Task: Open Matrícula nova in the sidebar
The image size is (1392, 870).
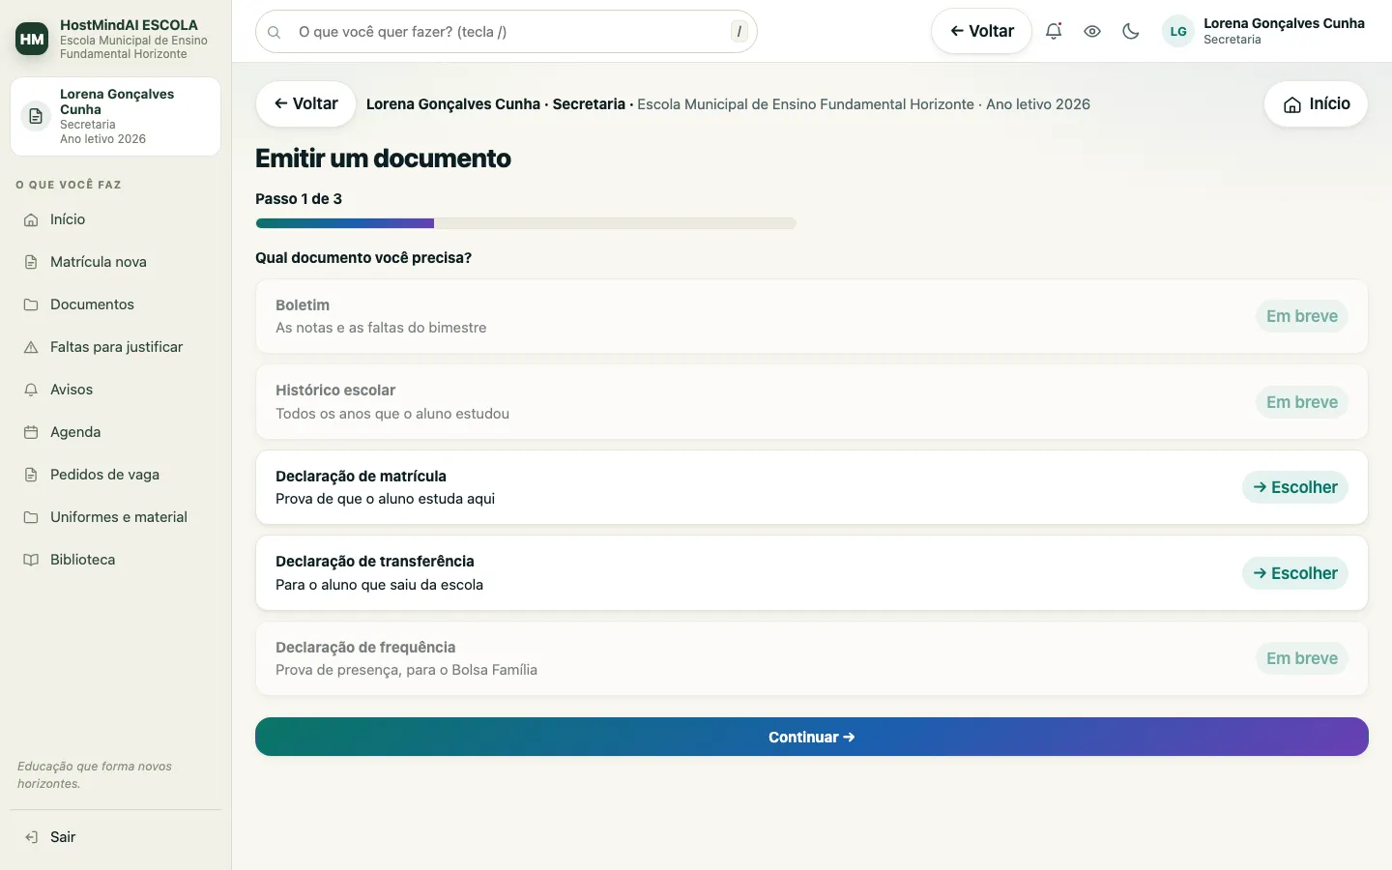Action: [116, 262]
